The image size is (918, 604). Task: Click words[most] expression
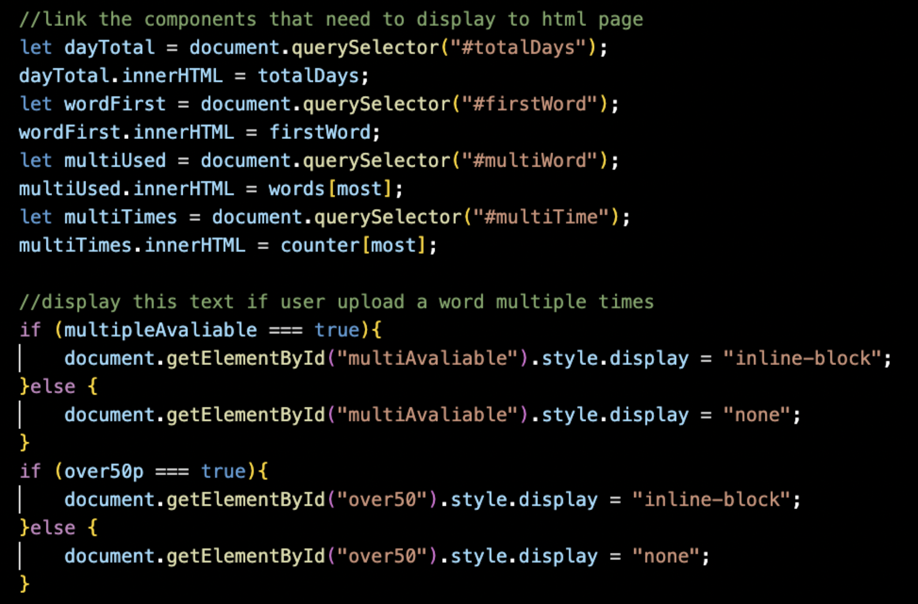pyautogui.click(x=330, y=189)
